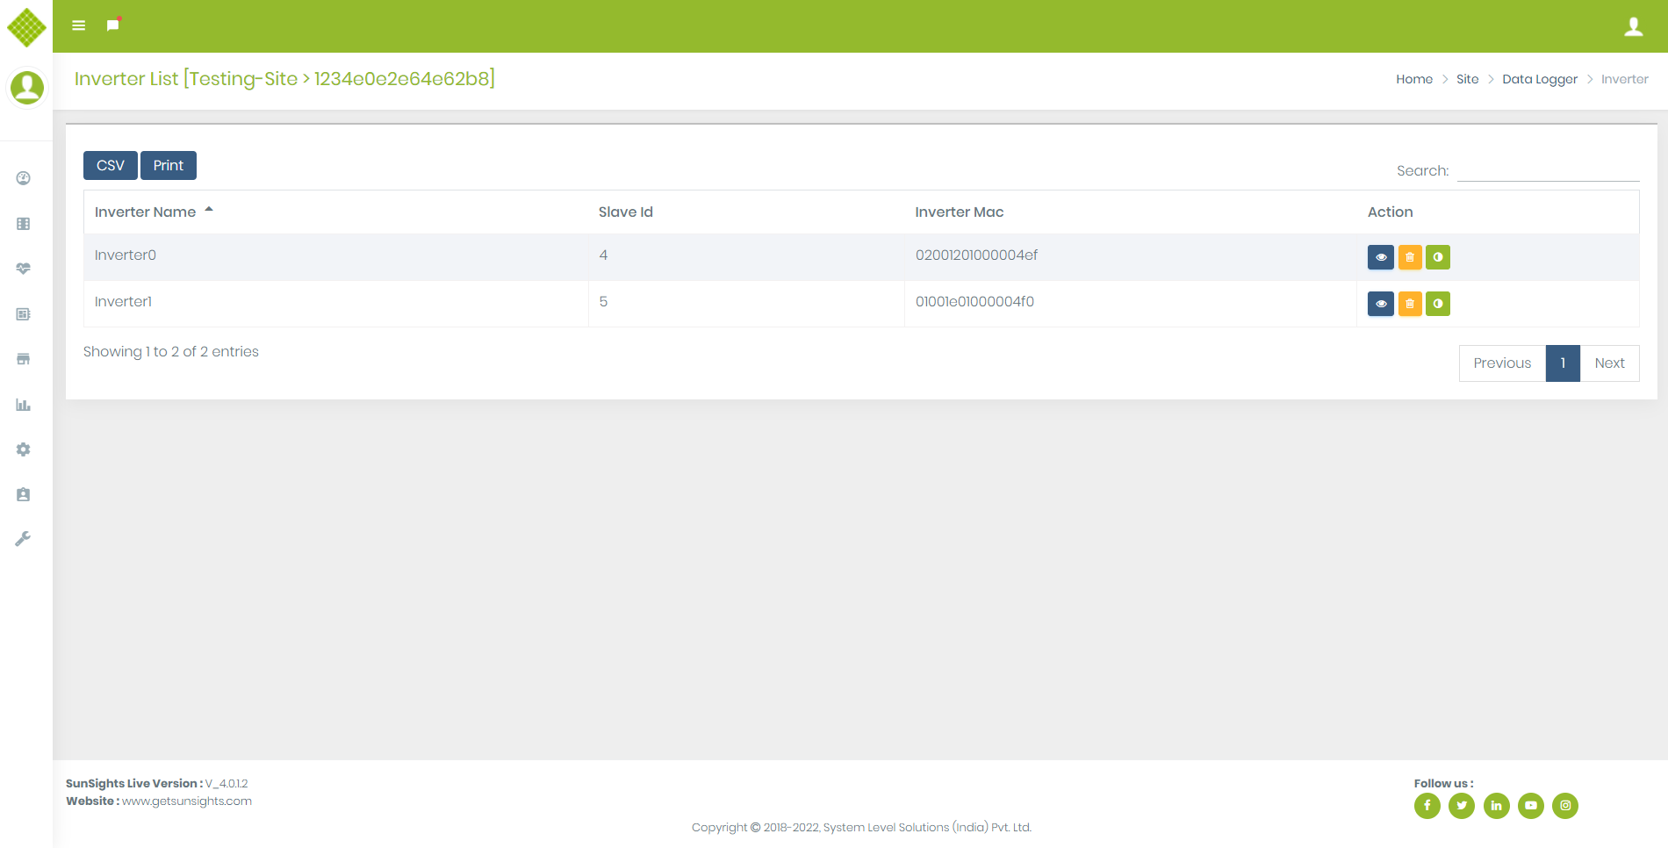Sort table by Inverter Name column arrow

click(x=209, y=211)
